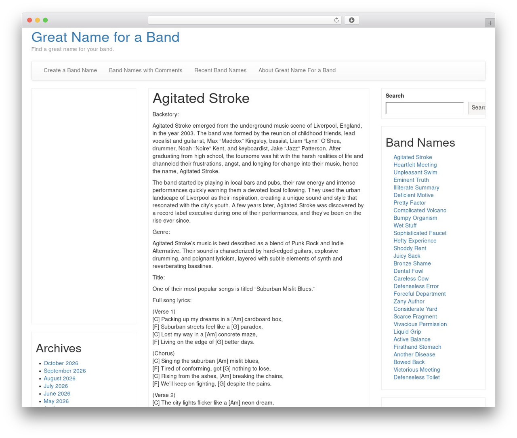Go to Recent Band Names
The width and height of the screenshot is (517, 438).
point(220,70)
